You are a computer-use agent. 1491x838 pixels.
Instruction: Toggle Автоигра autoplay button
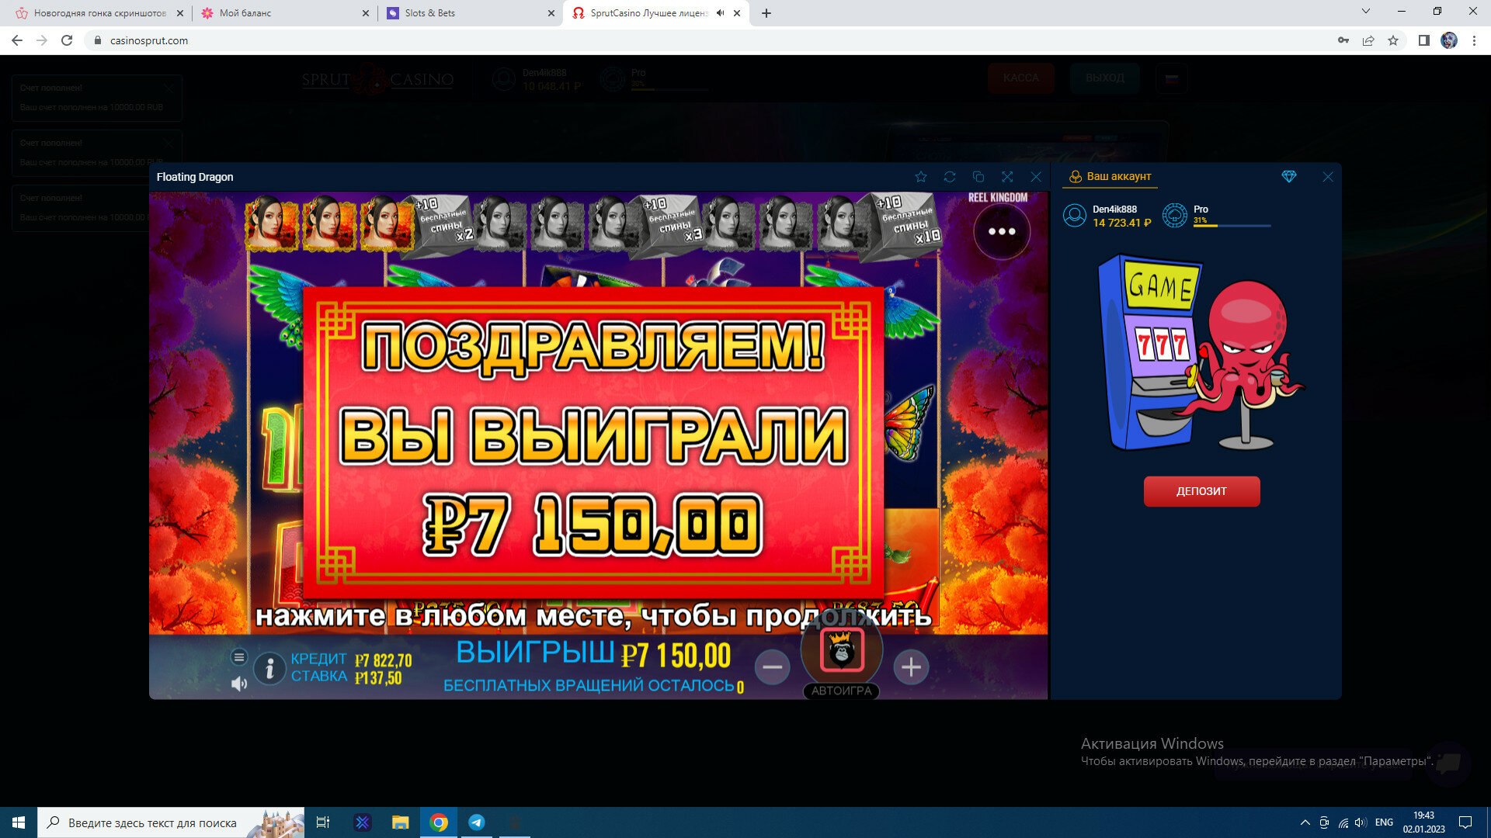(842, 691)
